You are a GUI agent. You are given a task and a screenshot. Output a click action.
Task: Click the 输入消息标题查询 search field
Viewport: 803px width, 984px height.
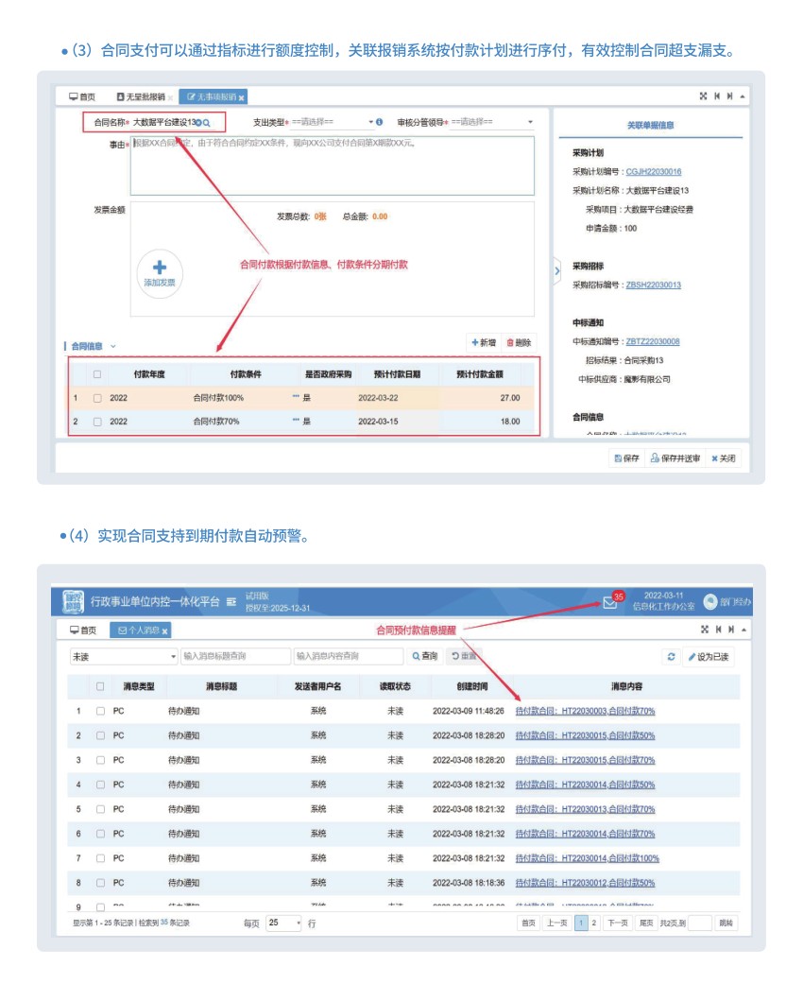click(x=234, y=656)
